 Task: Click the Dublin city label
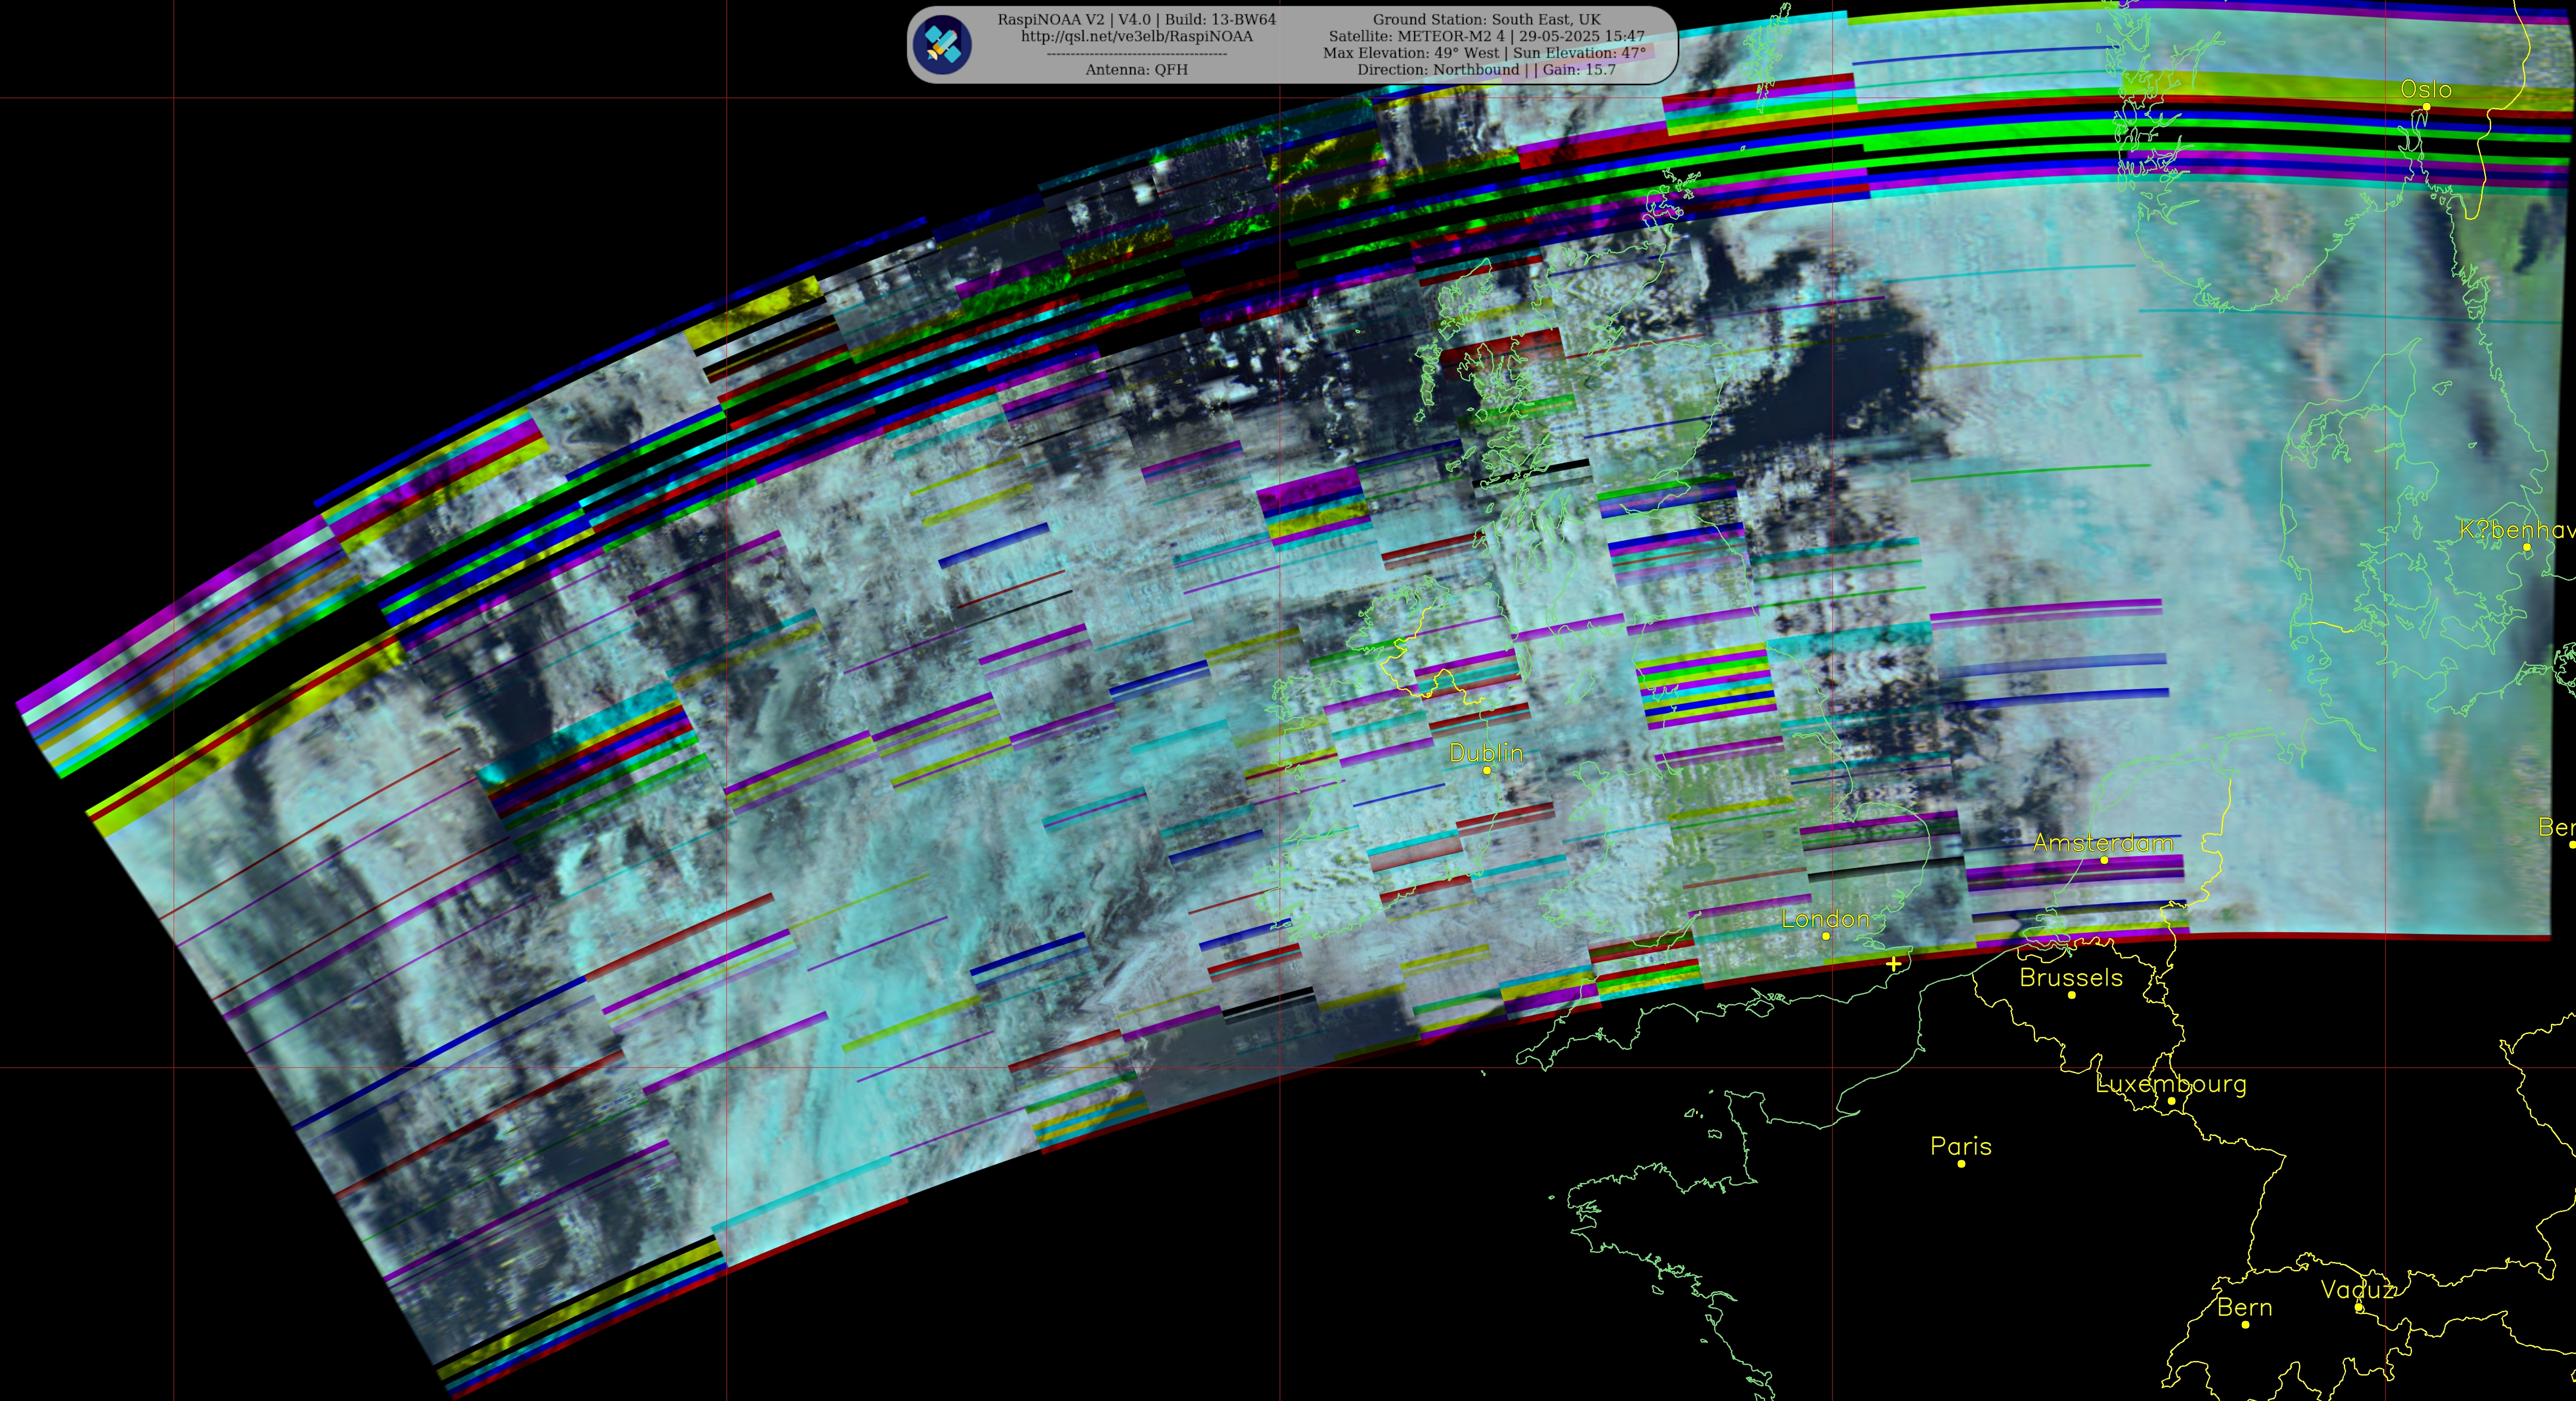[1486, 753]
